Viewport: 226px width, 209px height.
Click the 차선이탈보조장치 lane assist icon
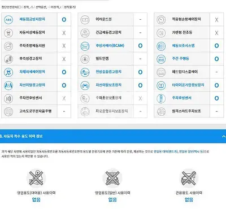[85, 85]
